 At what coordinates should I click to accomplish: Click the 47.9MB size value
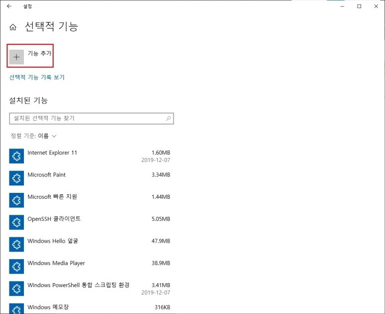pos(161,241)
